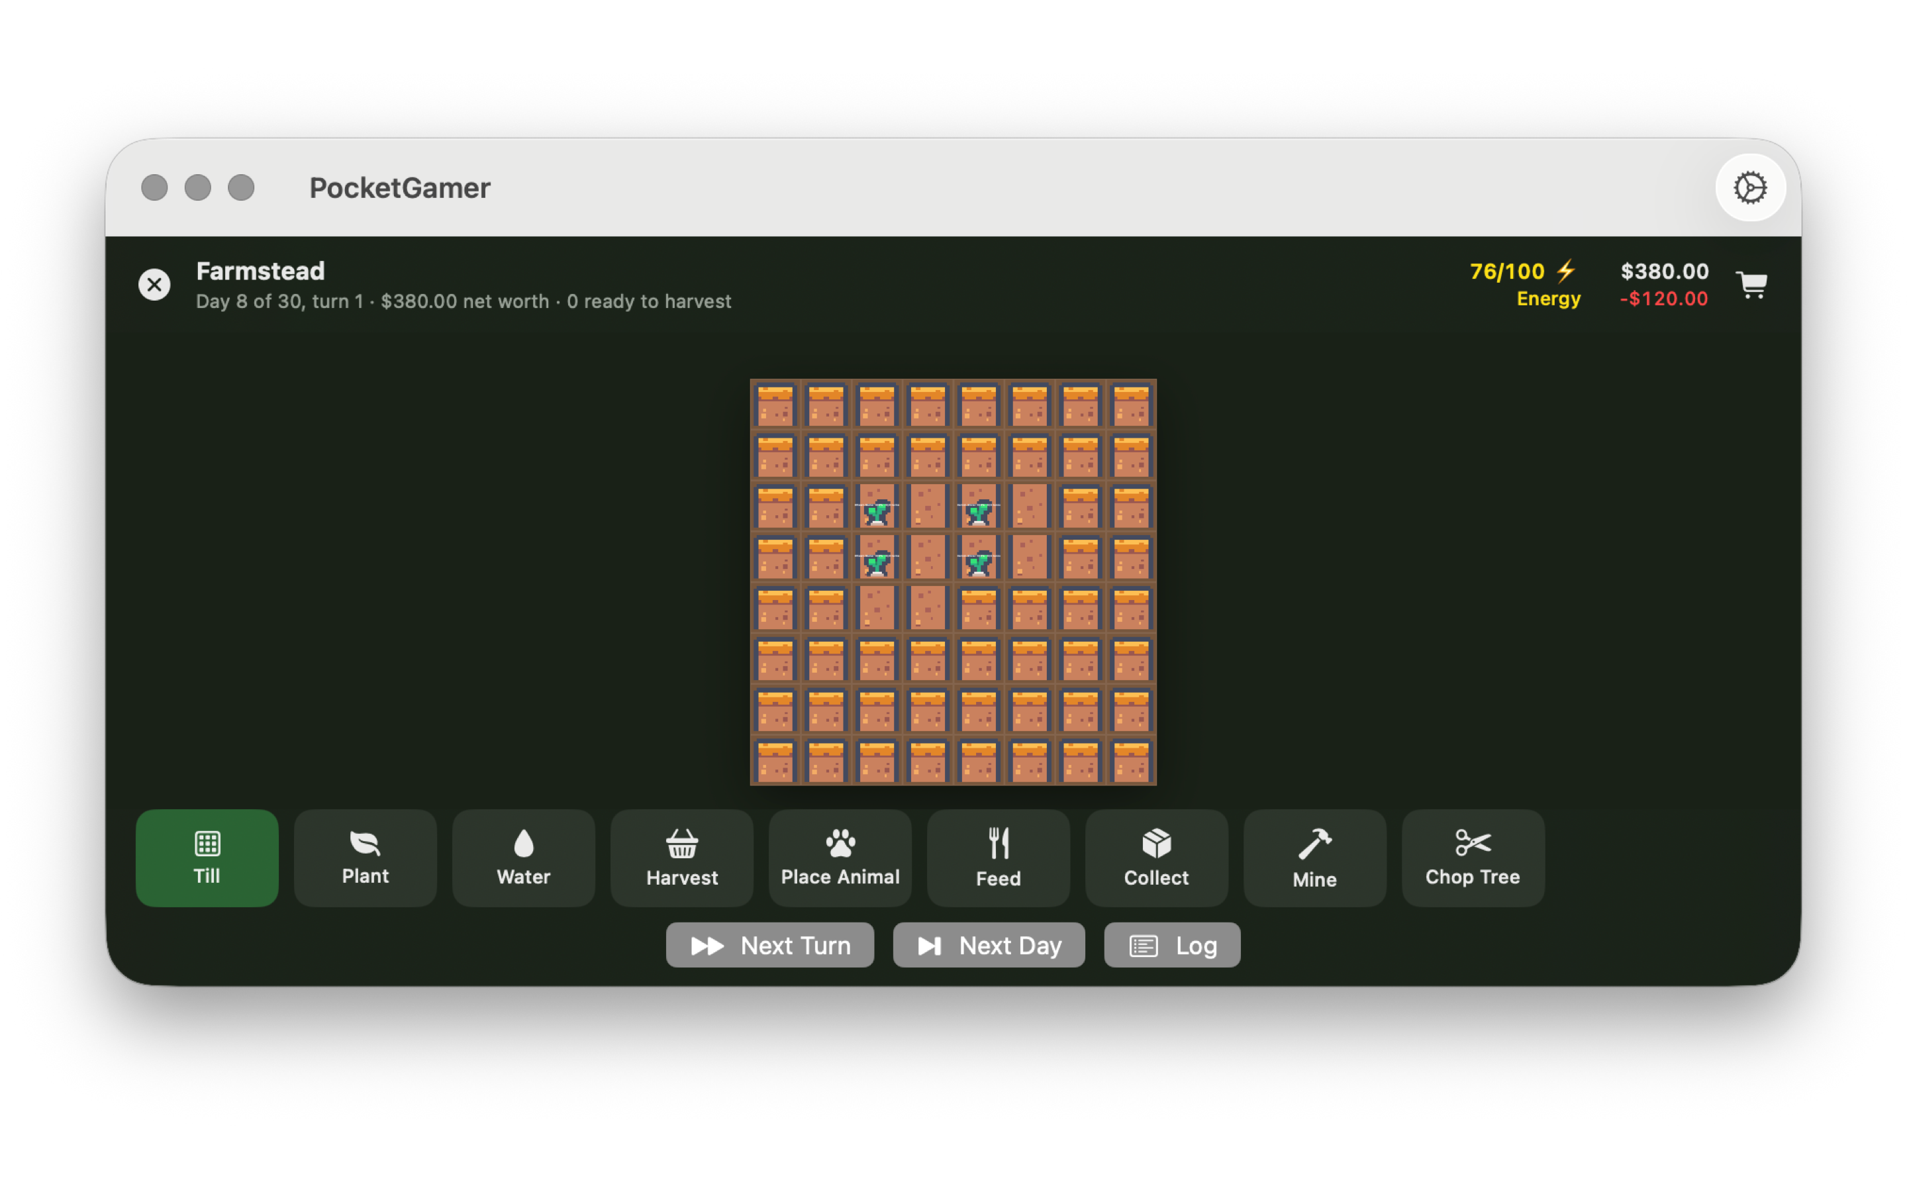Image resolution: width=1907 pixels, height=1192 pixels.
Task: Click the -$120.00 loss indicator
Action: point(1663,299)
